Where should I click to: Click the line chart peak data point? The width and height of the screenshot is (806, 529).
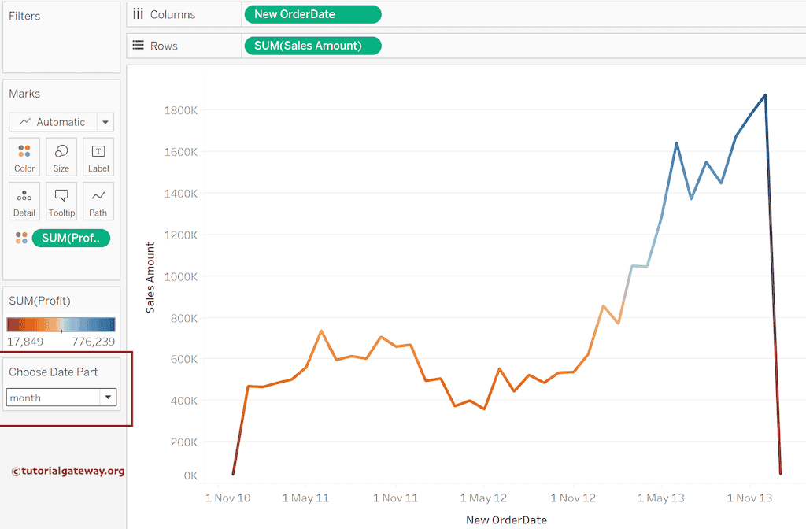pyautogui.click(x=765, y=95)
